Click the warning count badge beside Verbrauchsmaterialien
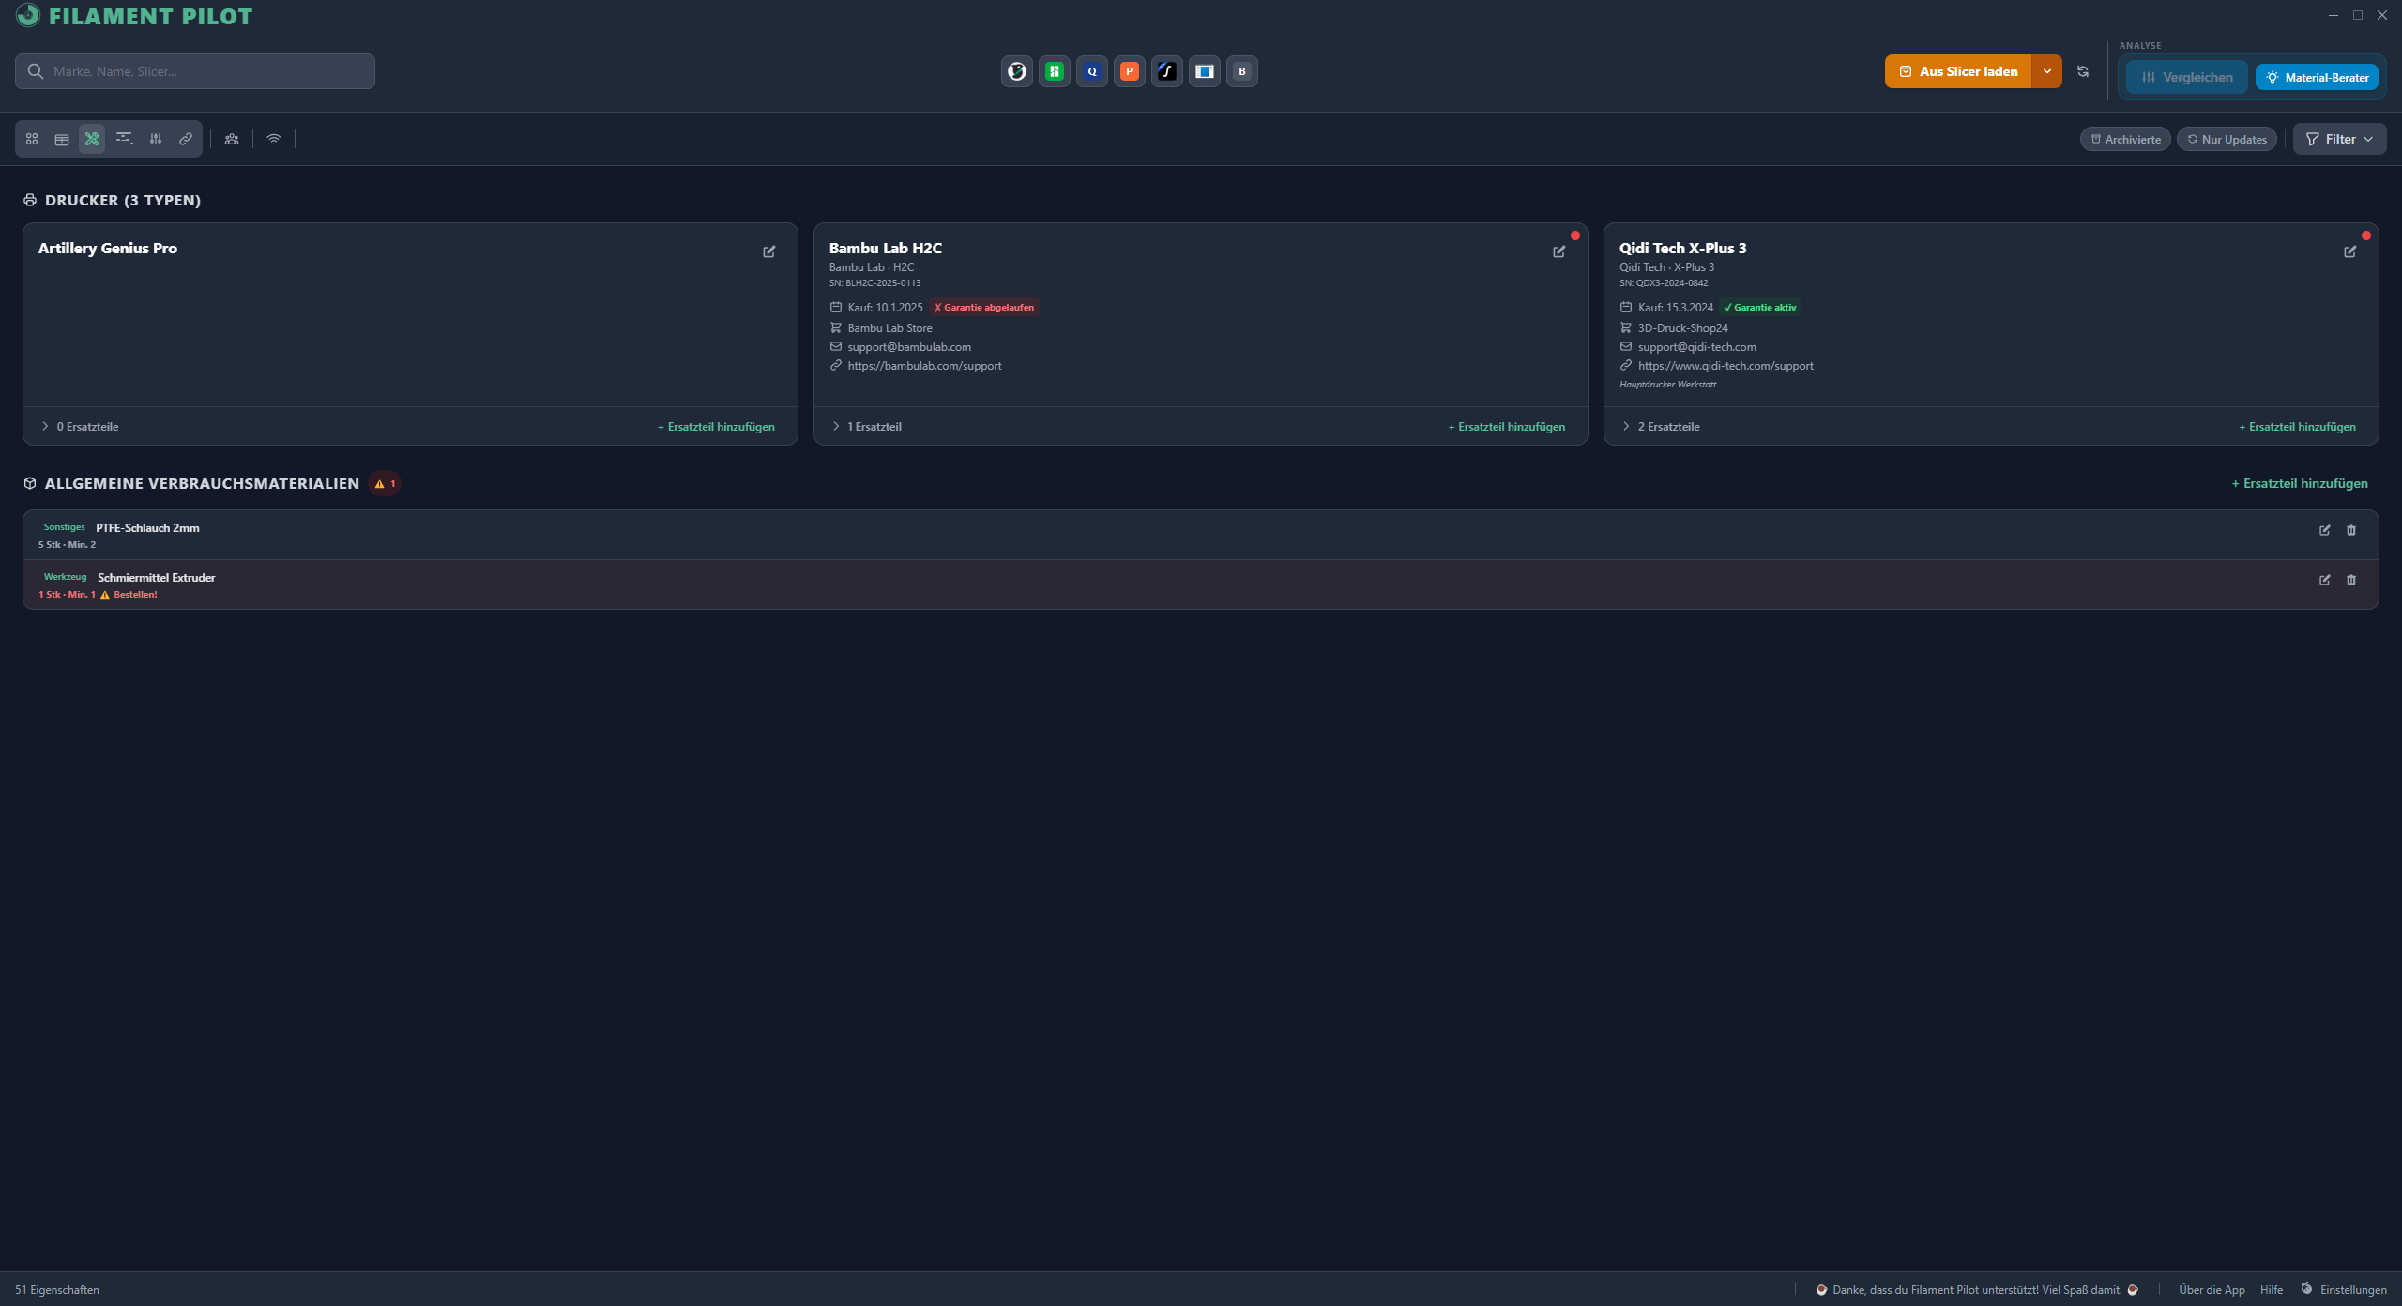 click(x=386, y=484)
